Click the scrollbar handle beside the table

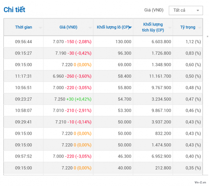207,36
